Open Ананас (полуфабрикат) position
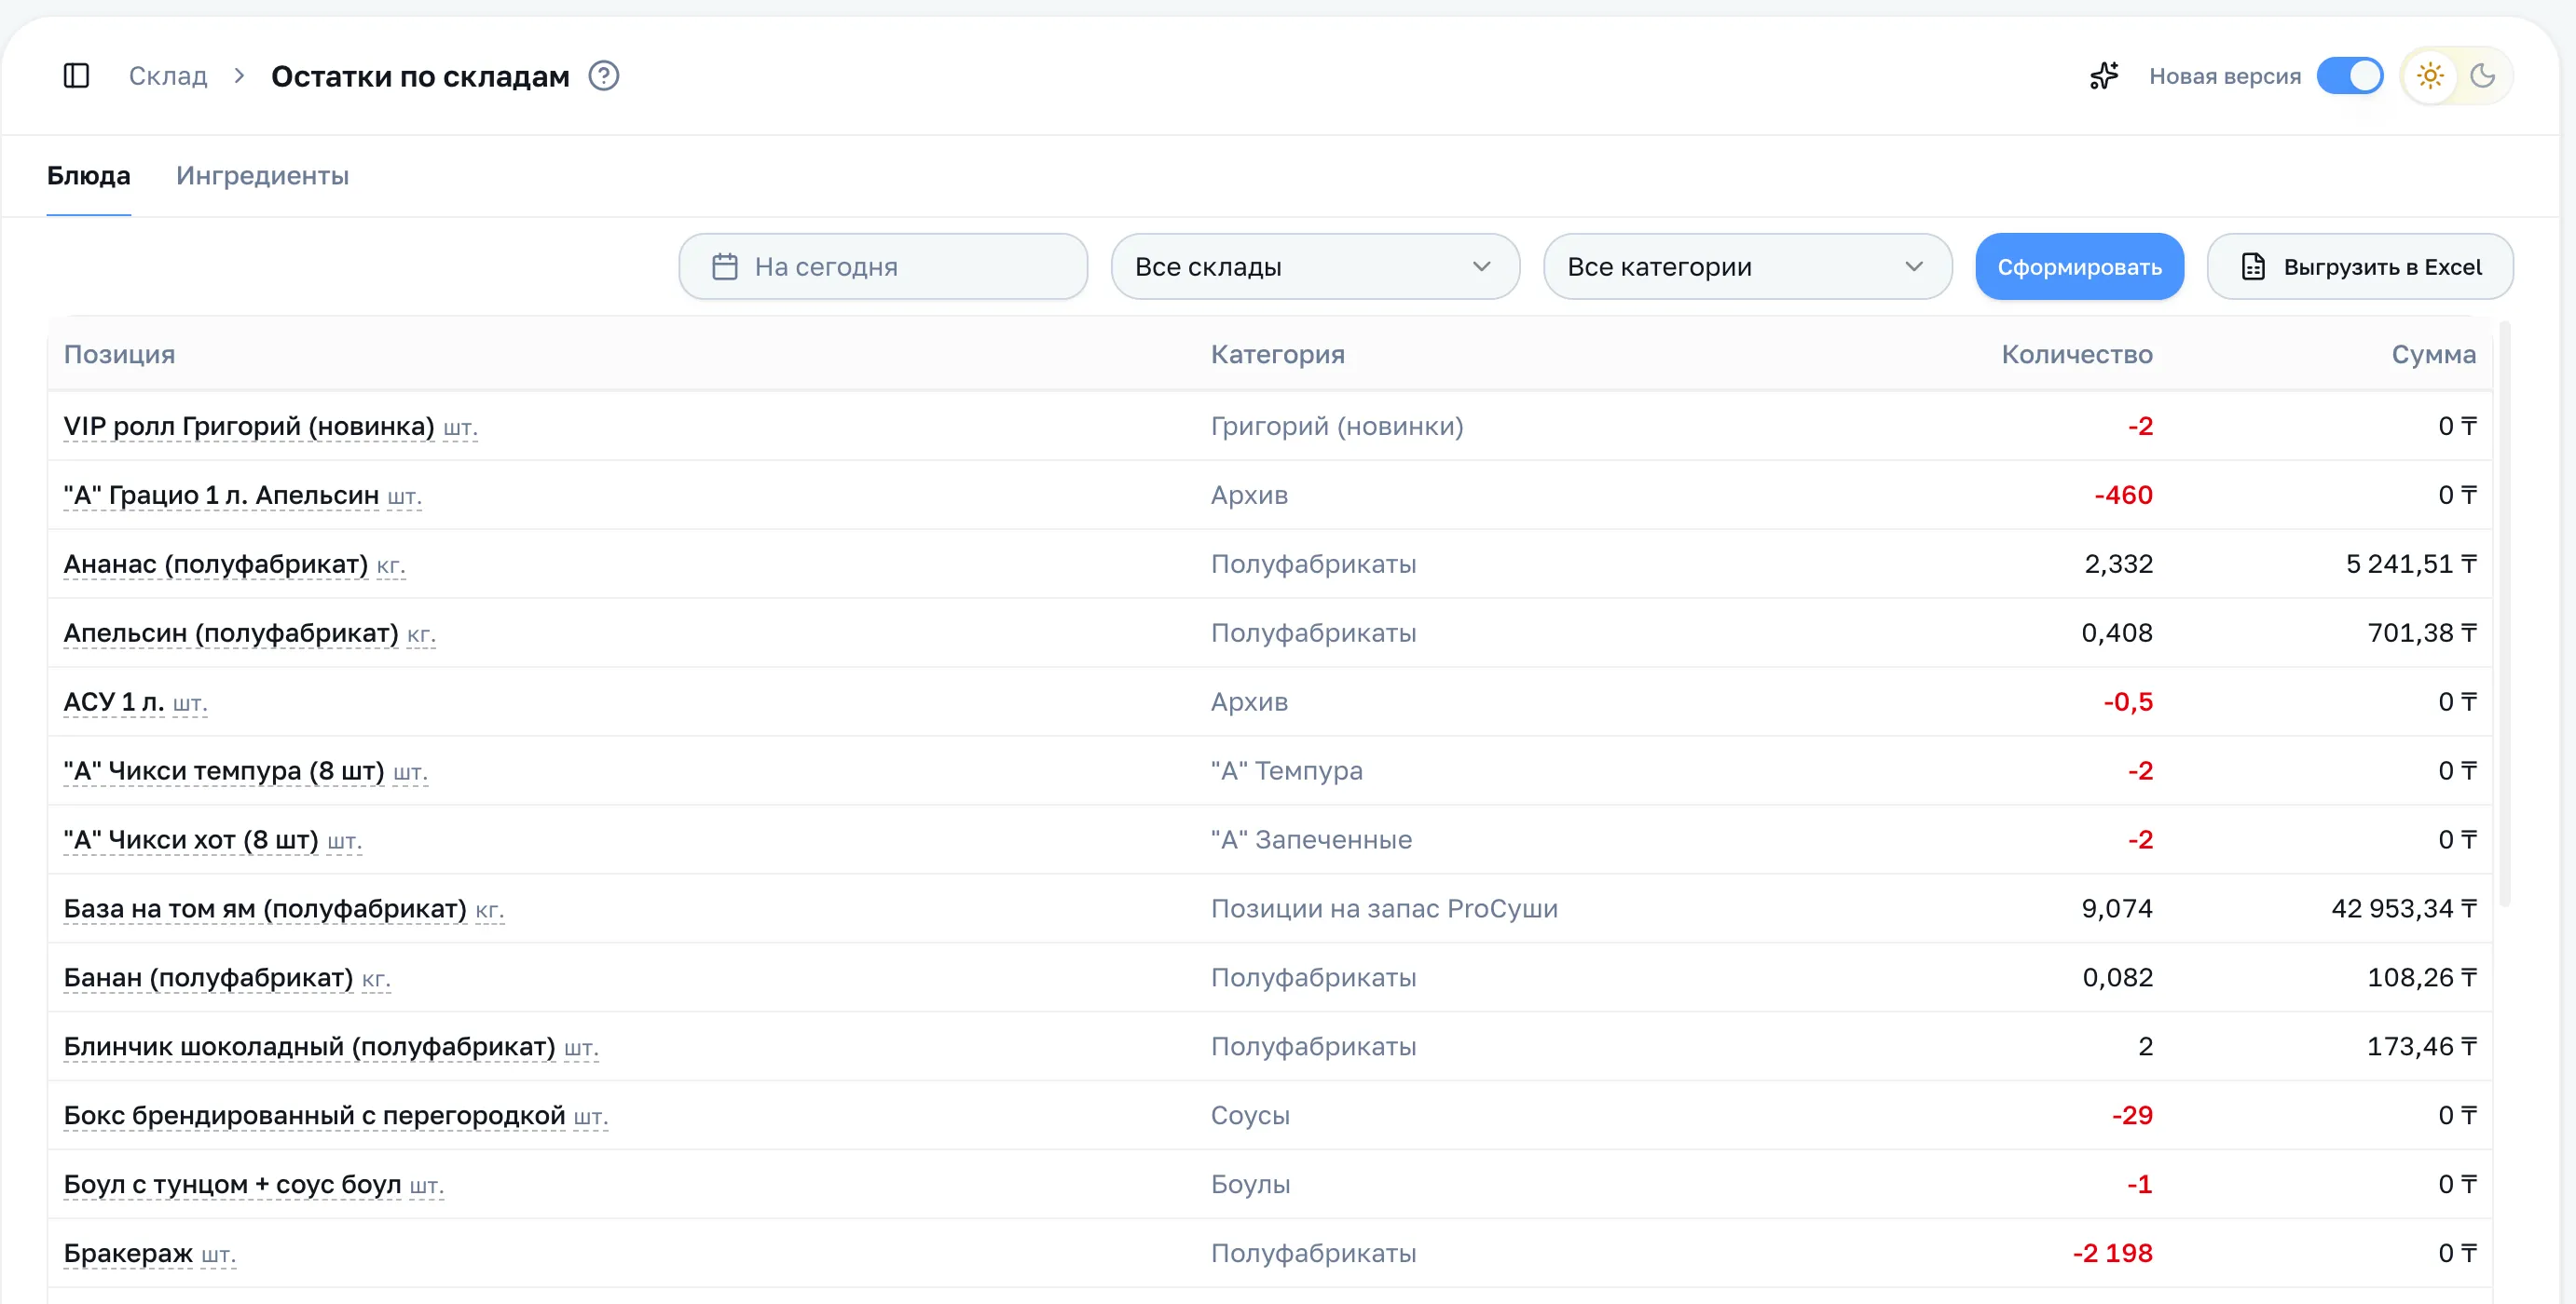This screenshot has height=1304, width=2576. click(216, 564)
